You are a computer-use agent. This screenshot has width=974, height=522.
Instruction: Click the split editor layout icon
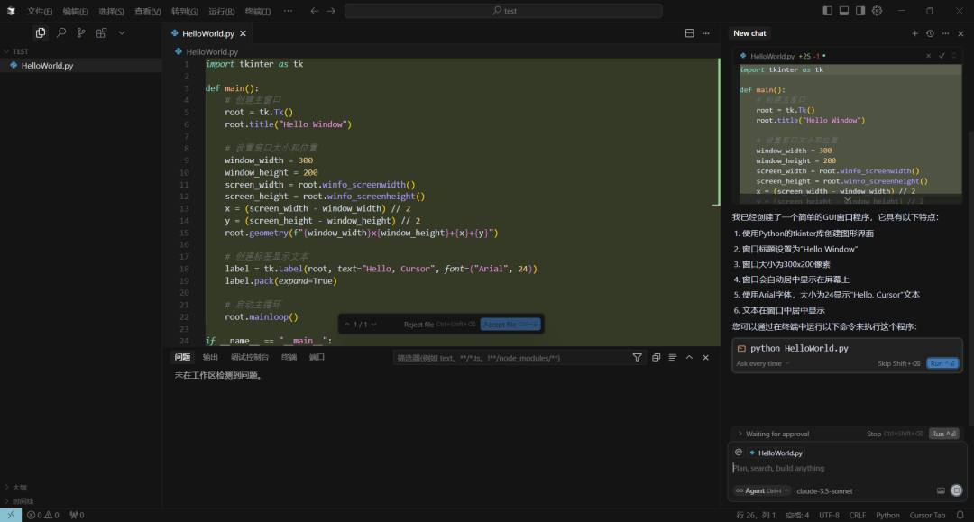coord(690,33)
